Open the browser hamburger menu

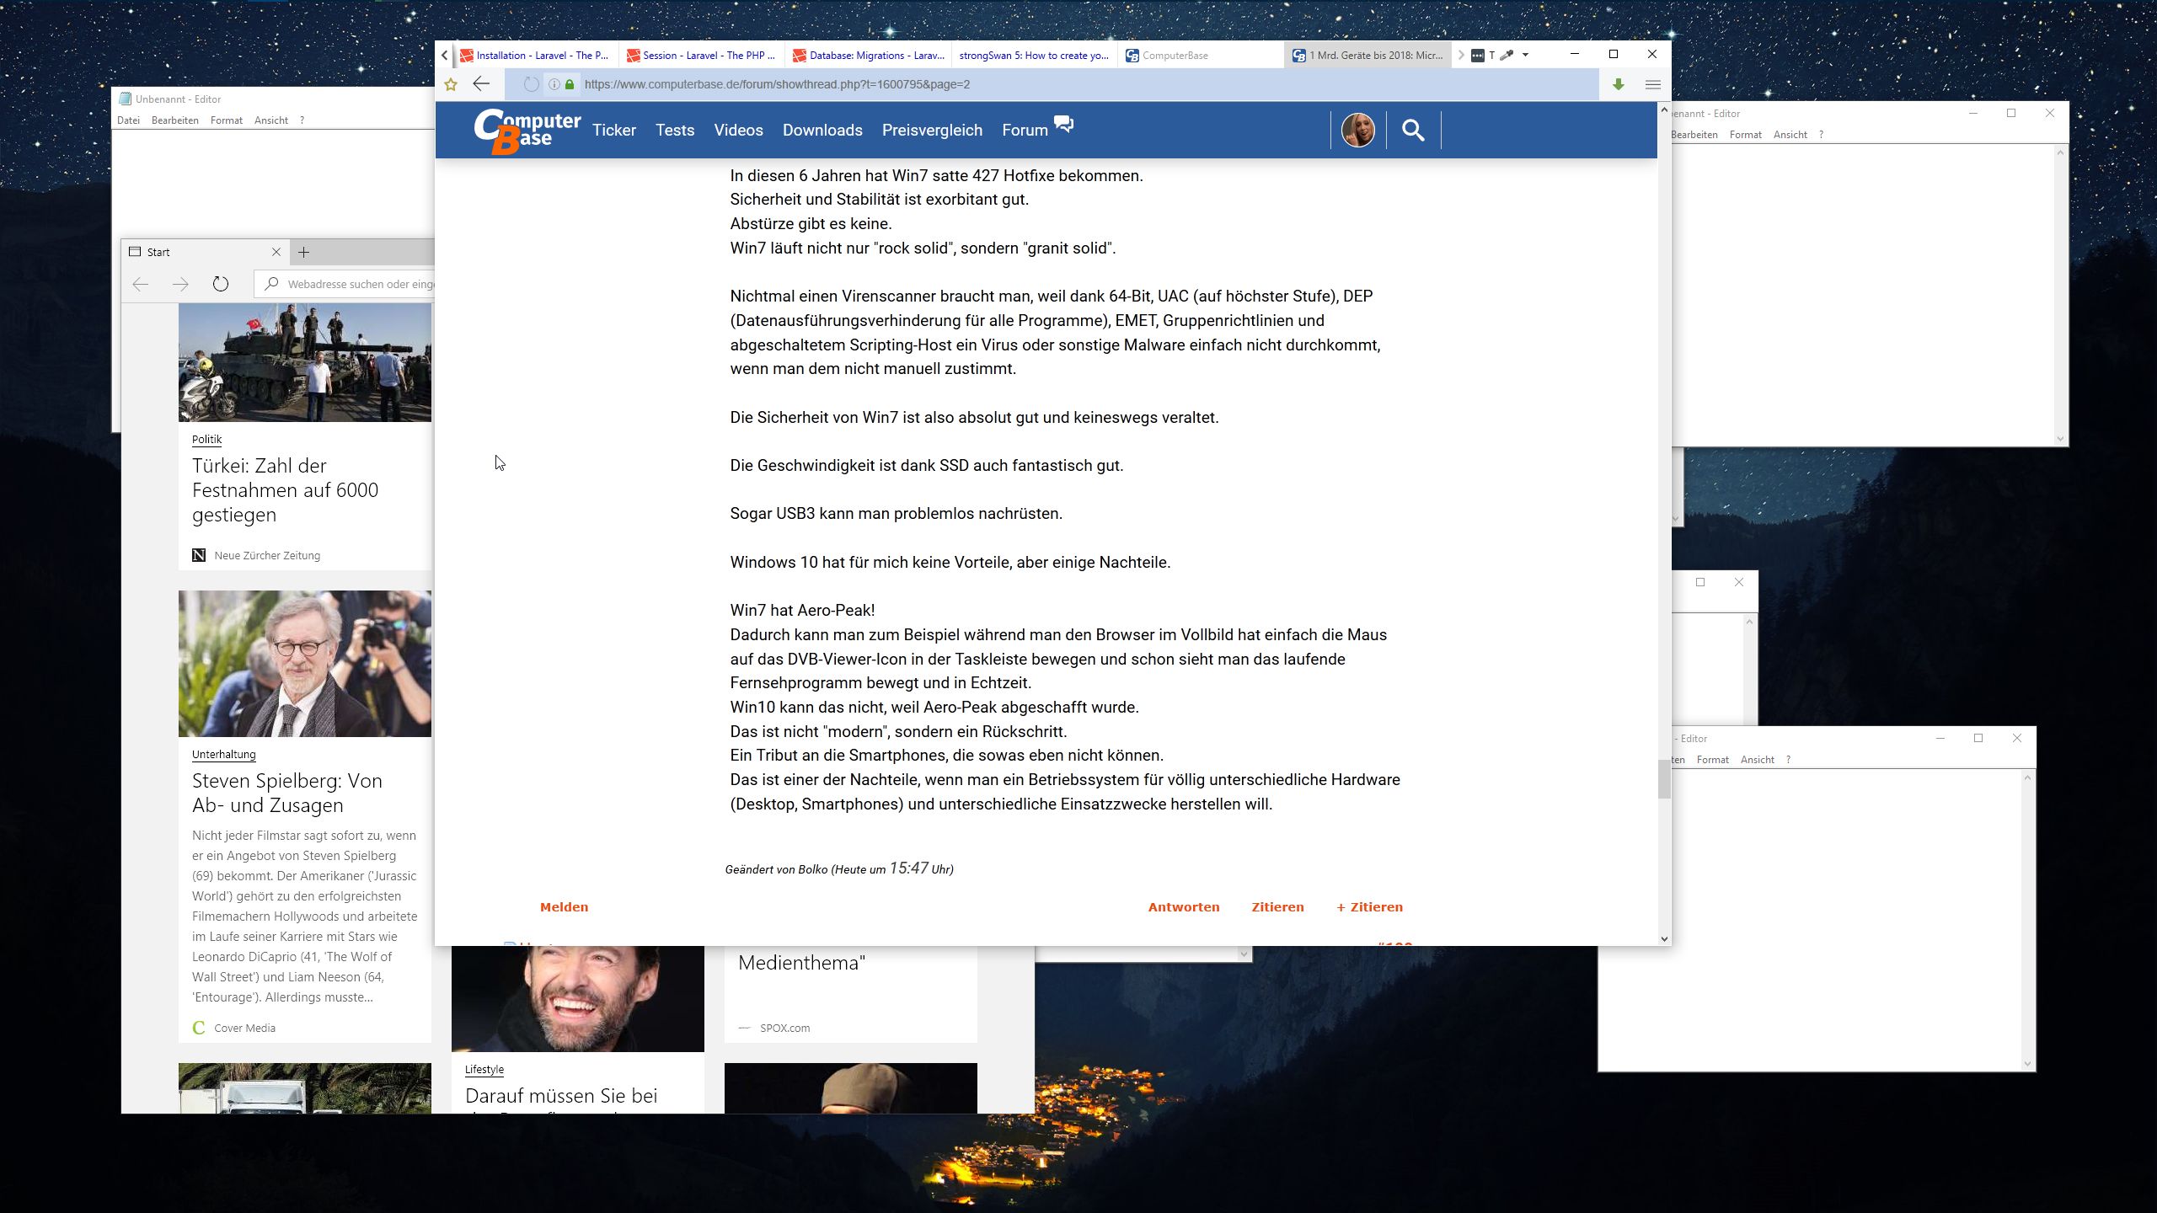[1652, 84]
